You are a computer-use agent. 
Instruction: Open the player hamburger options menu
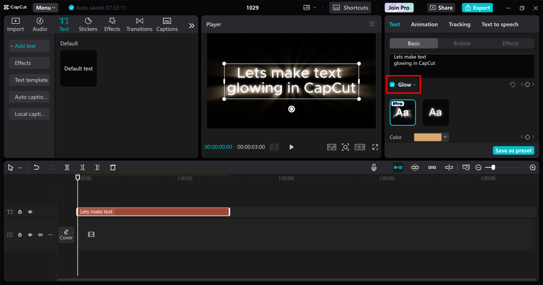click(x=372, y=24)
